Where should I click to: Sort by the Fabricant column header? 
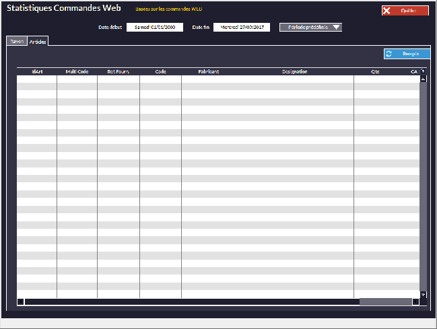click(x=208, y=71)
